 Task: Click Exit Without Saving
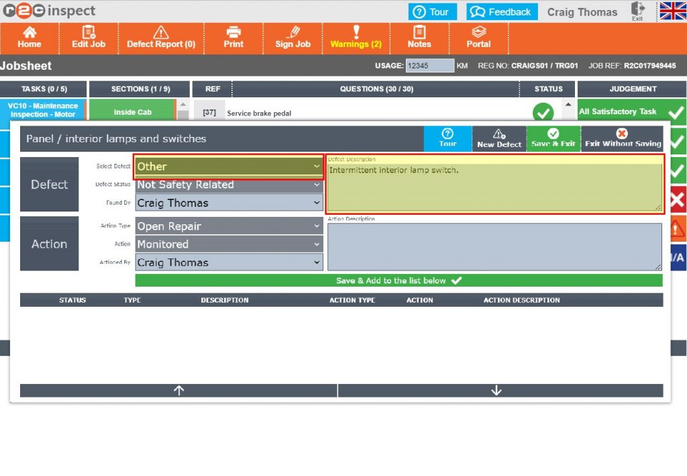point(622,138)
